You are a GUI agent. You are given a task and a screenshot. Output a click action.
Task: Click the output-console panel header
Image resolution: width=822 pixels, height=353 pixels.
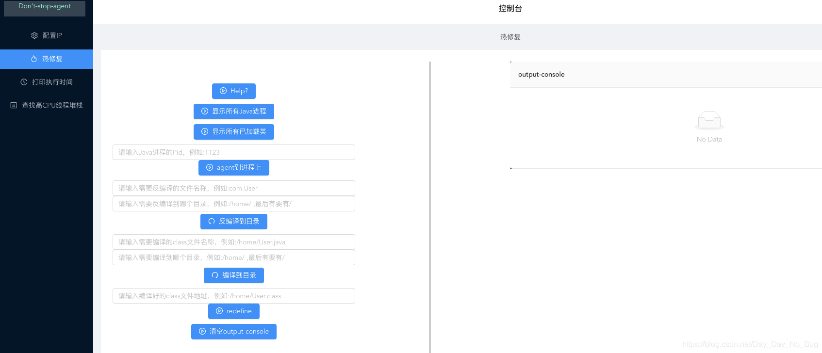[x=666, y=74]
